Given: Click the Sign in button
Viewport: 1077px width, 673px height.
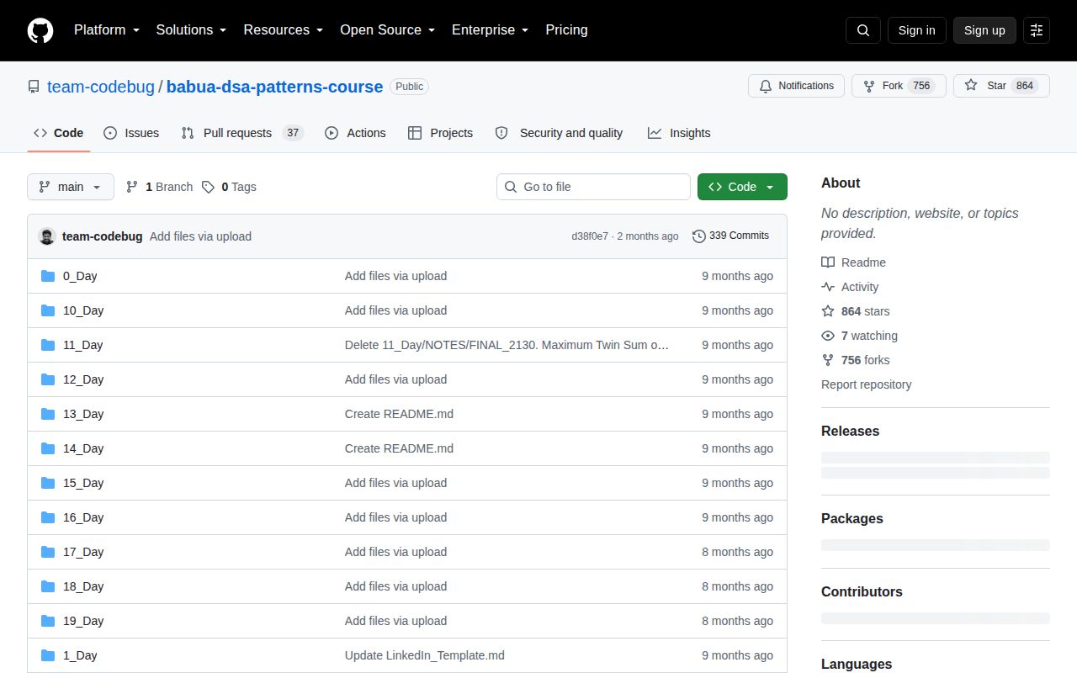Looking at the screenshot, I should pos(916,30).
